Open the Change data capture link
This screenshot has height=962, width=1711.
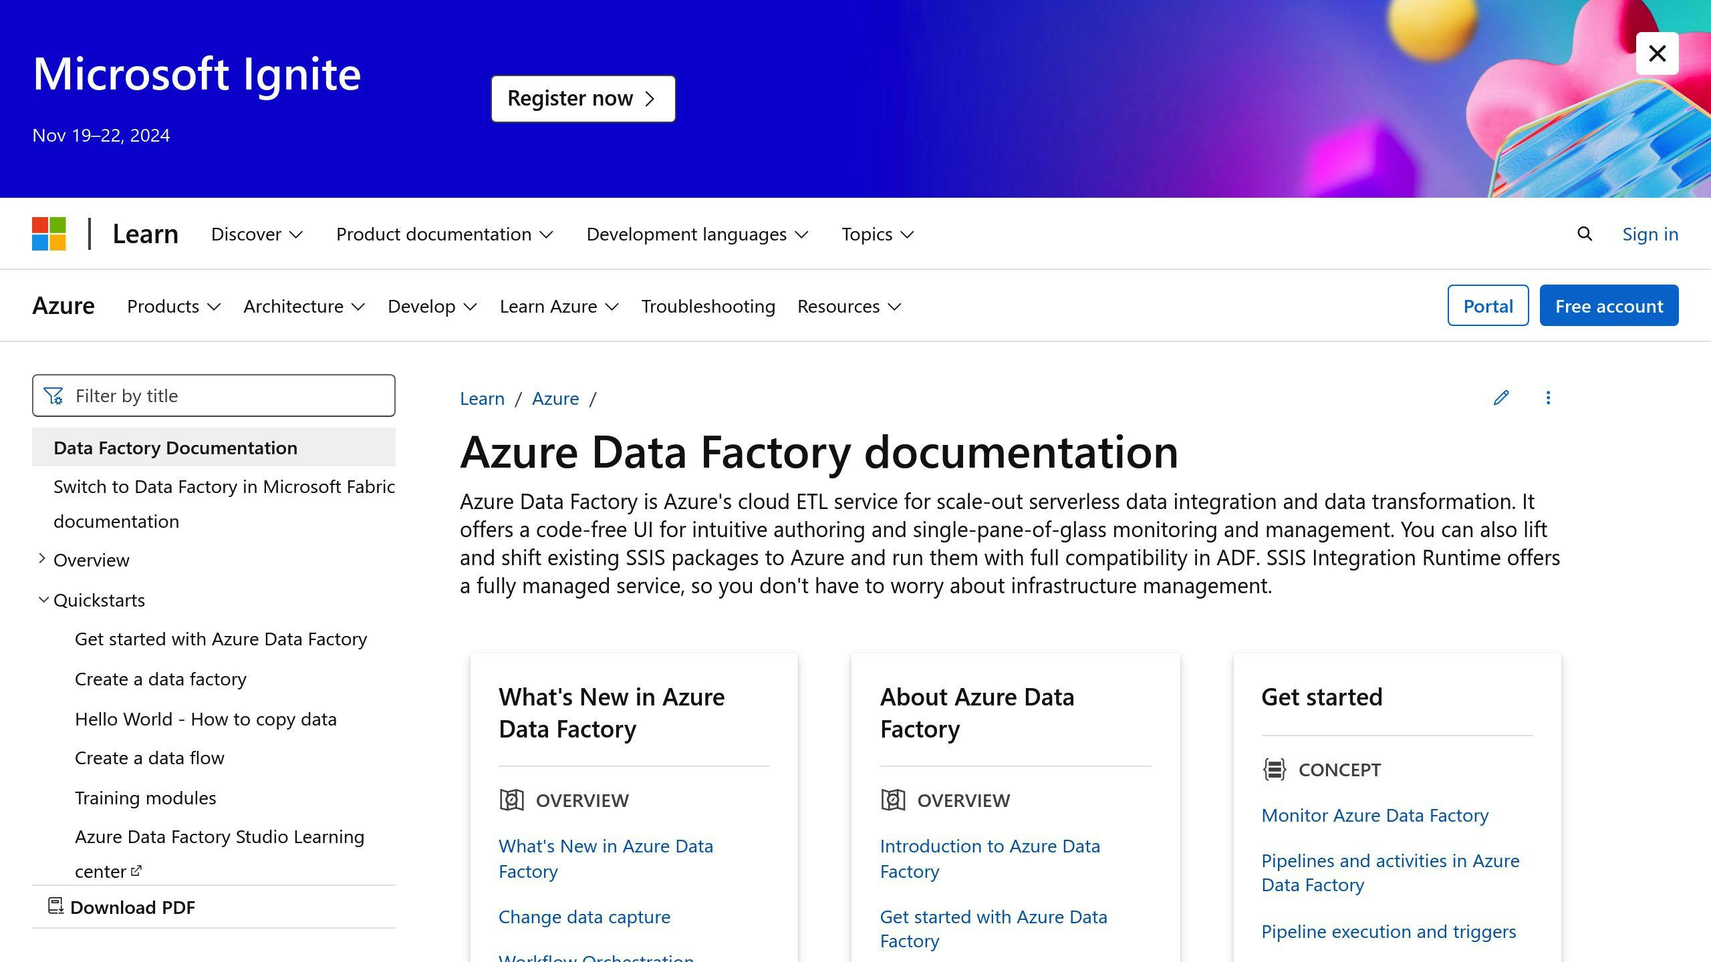tap(584, 917)
